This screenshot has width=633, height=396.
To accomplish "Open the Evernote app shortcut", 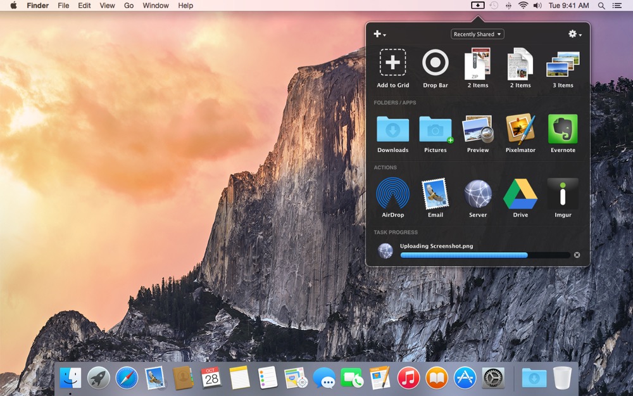I will point(563,129).
